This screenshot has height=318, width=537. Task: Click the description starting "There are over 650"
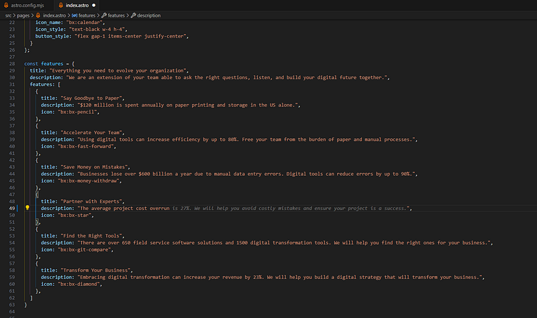click(x=285, y=243)
